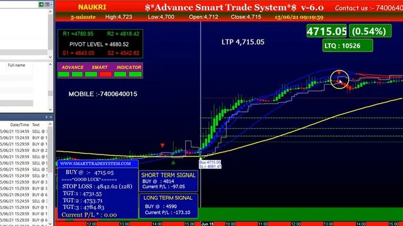Click LONG TERM SIGNAL heading

tap(168, 198)
